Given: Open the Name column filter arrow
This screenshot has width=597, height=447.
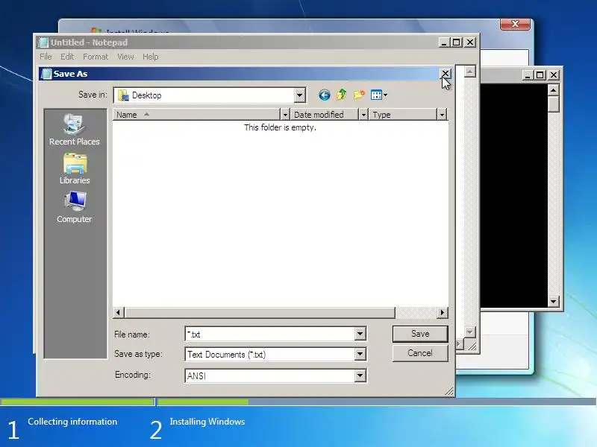Looking at the screenshot, I should coord(285,115).
